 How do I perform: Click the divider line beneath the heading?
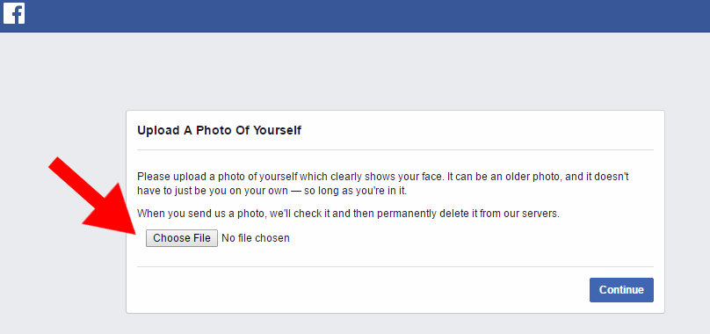pos(395,149)
